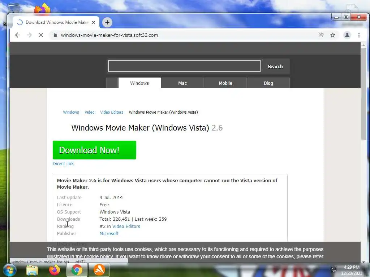The height and width of the screenshot is (277, 370).
Task: Go back using the browser back arrow
Action: [x=18, y=35]
